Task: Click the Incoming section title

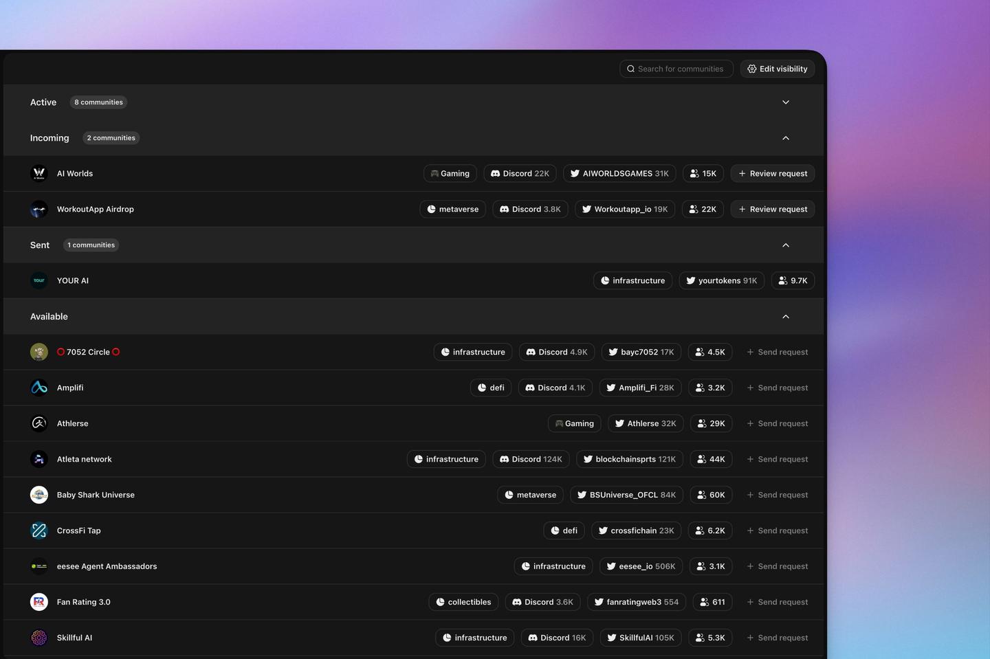Action: pos(49,138)
